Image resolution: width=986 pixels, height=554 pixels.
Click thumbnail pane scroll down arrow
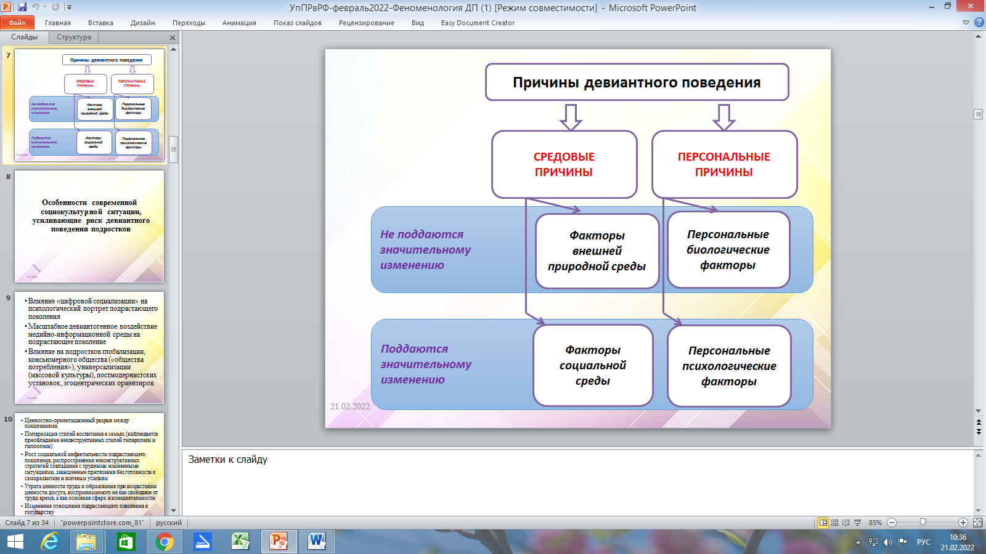point(174,510)
